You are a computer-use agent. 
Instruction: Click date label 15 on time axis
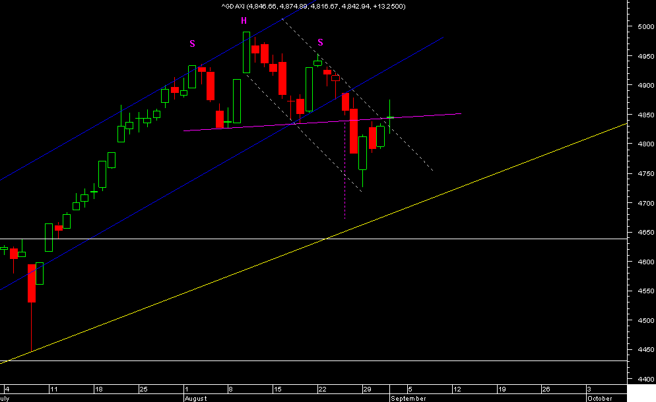click(x=277, y=389)
